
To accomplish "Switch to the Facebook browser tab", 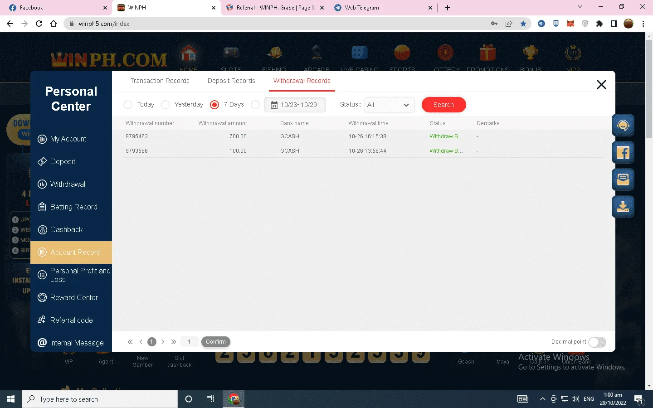I will click(57, 8).
